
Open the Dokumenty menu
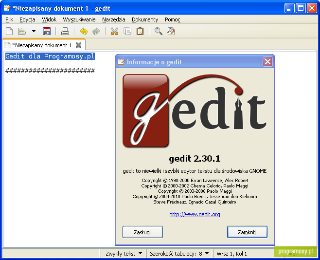145,19
